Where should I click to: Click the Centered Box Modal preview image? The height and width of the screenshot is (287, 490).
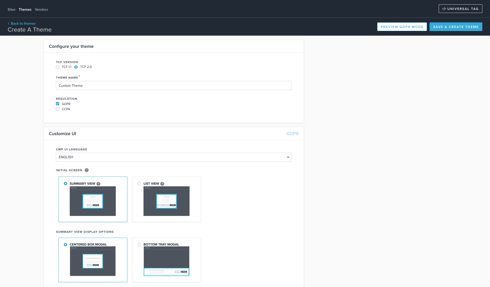[x=93, y=261]
